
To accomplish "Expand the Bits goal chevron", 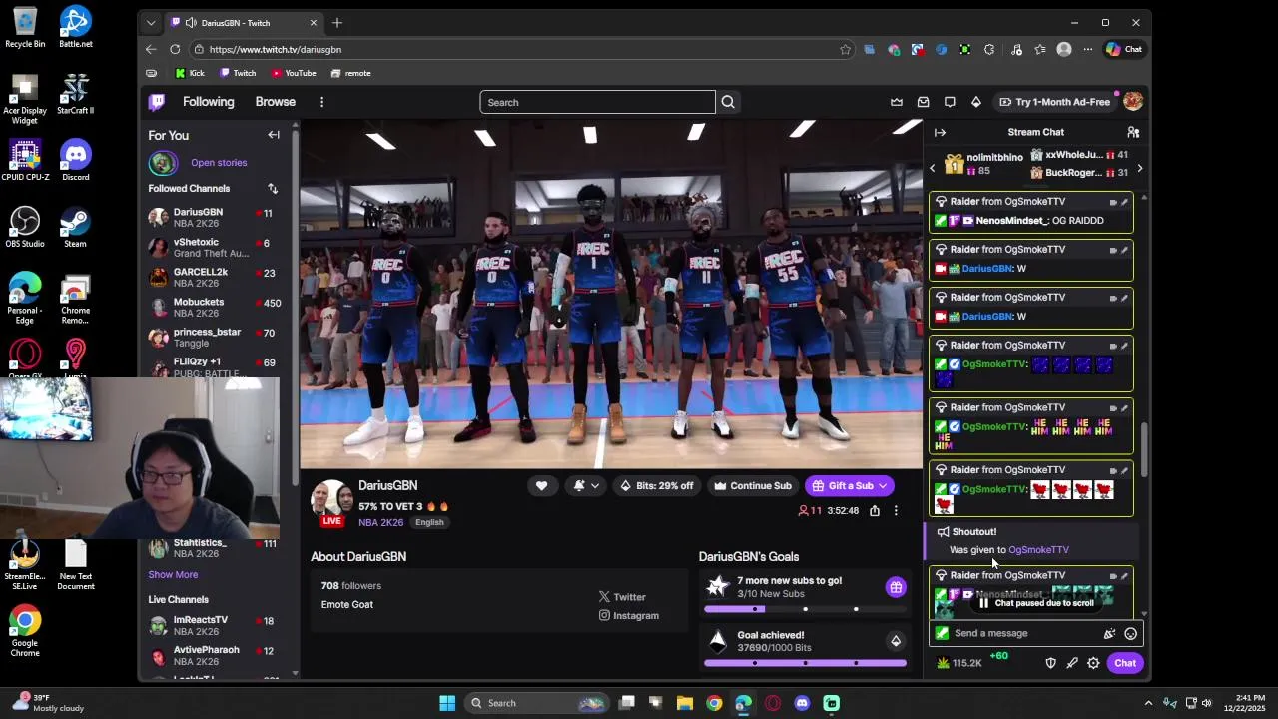I will coord(896,641).
